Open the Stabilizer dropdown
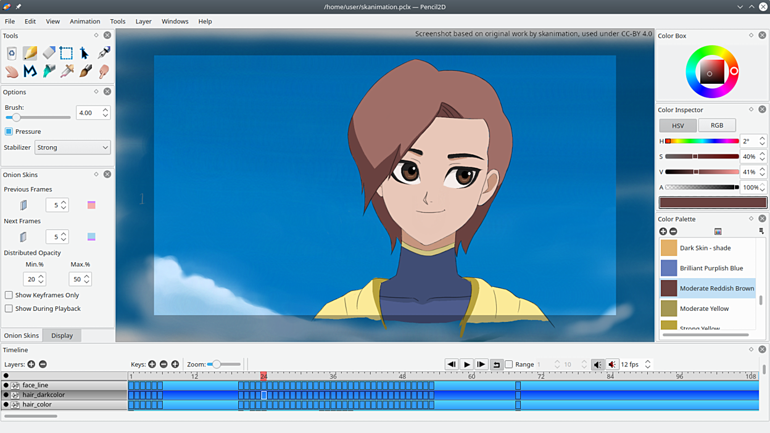The width and height of the screenshot is (770, 433). click(72, 147)
